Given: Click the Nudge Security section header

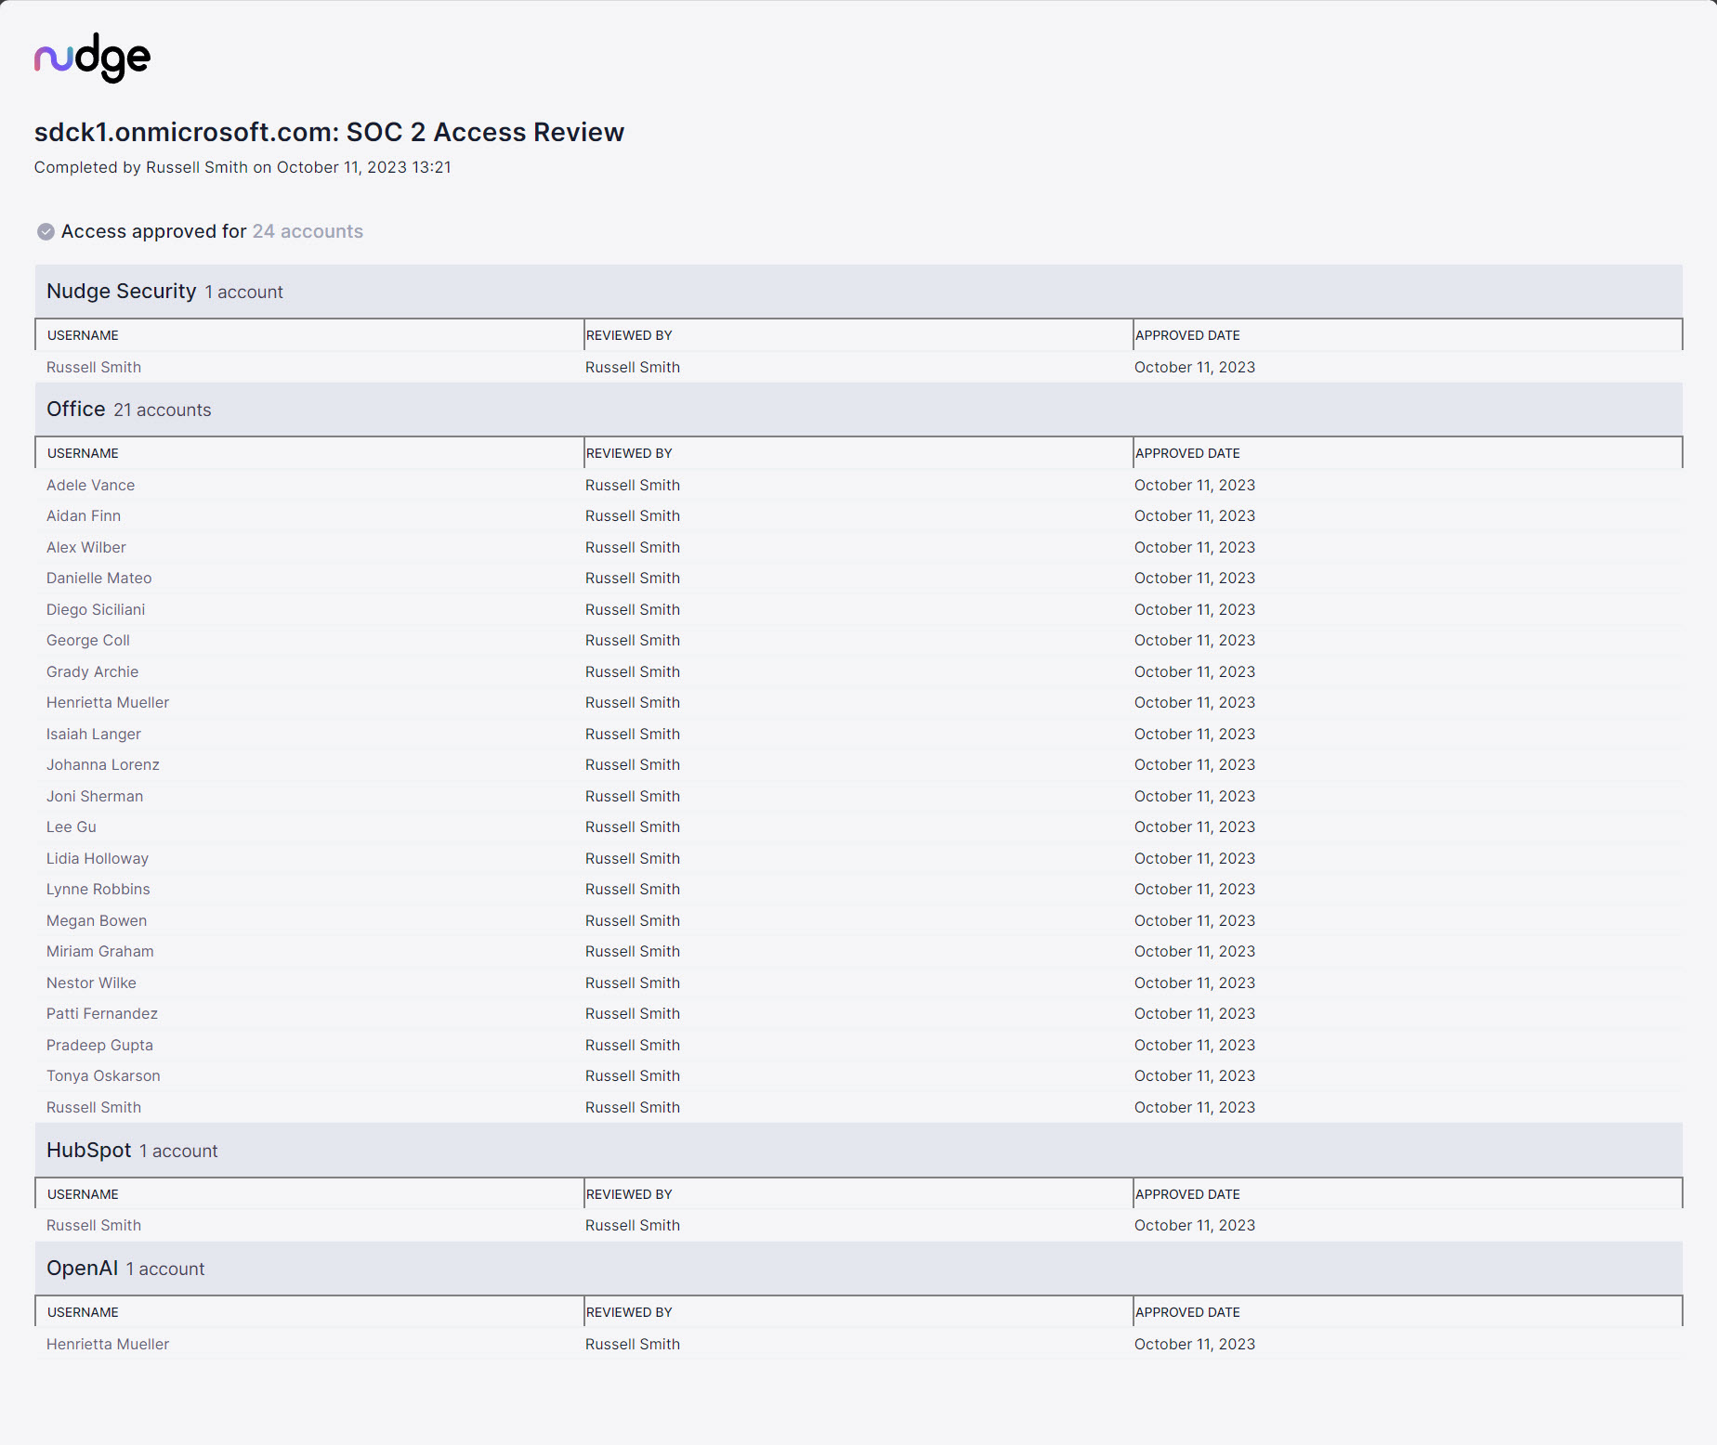Looking at the screenshot, I should [x=858, y=292].
